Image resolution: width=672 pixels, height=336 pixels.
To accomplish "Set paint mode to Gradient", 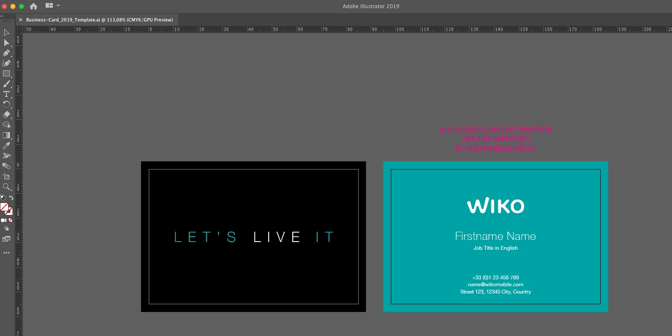I will (6, 220).
